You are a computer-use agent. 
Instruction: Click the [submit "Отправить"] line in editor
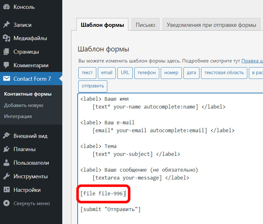(110, 209)
